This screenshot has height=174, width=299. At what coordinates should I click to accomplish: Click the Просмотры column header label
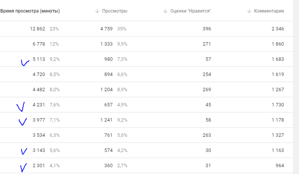coord(115,11)
